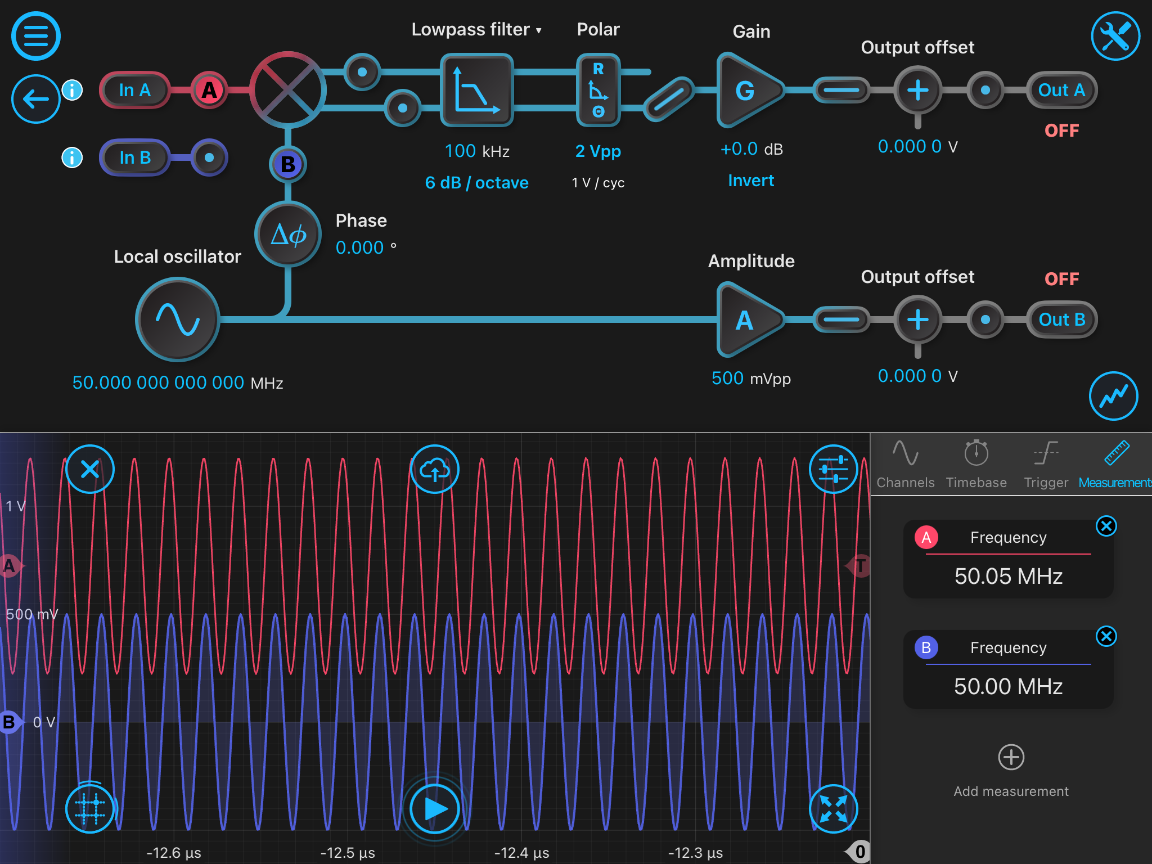Toggle the Invert gain setting
1152x864 pixels.
750,181
